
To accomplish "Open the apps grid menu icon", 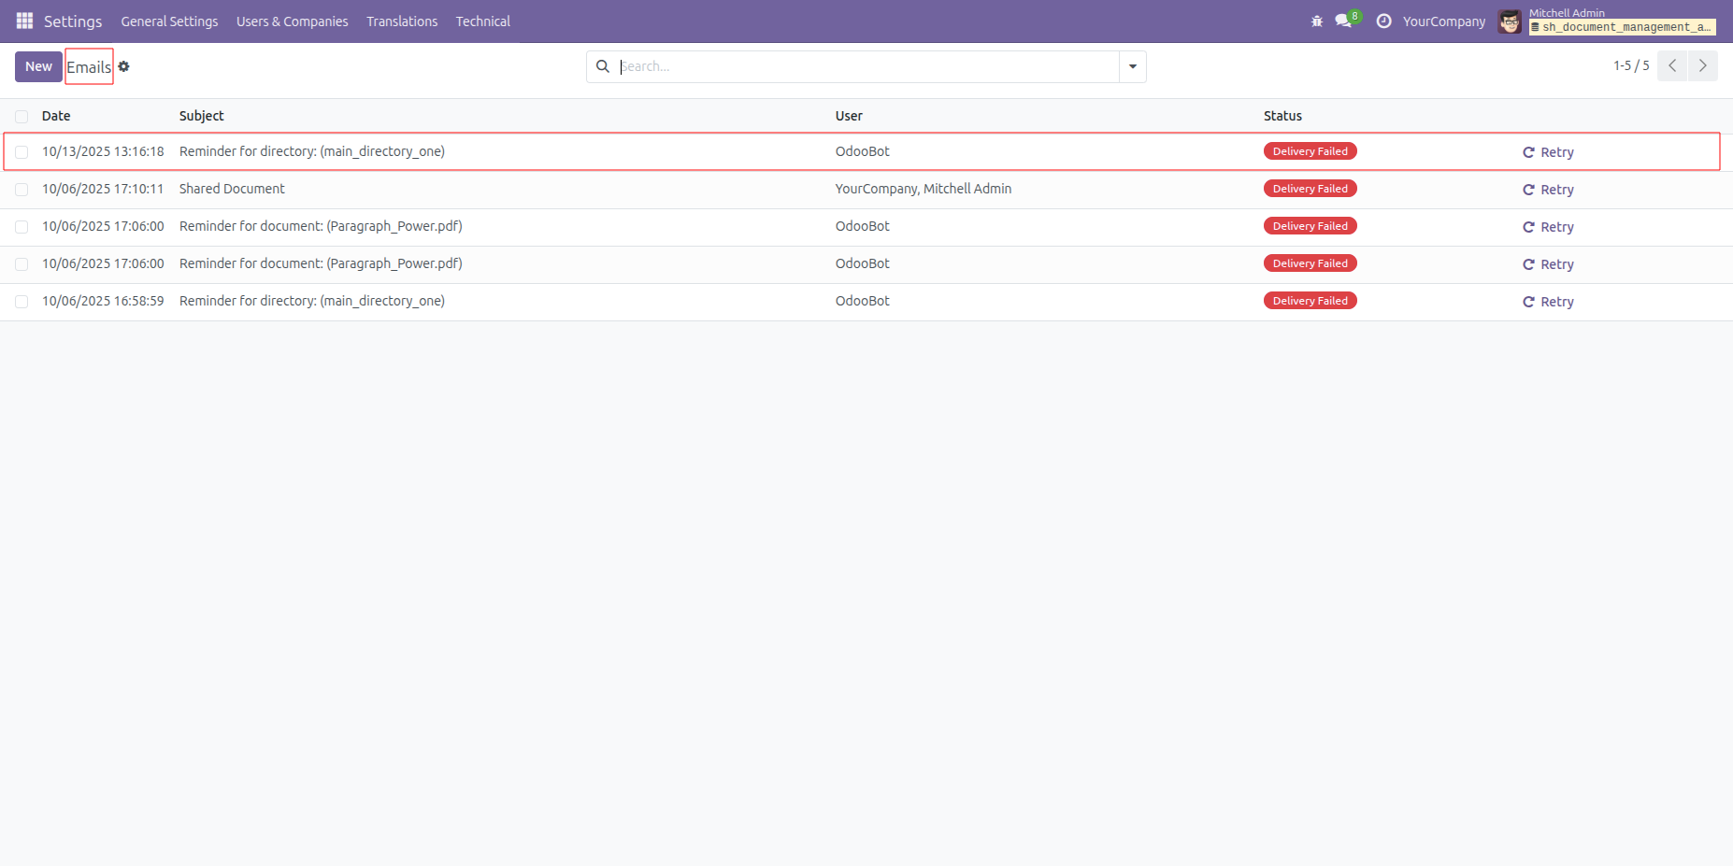I will pos(24,21).
